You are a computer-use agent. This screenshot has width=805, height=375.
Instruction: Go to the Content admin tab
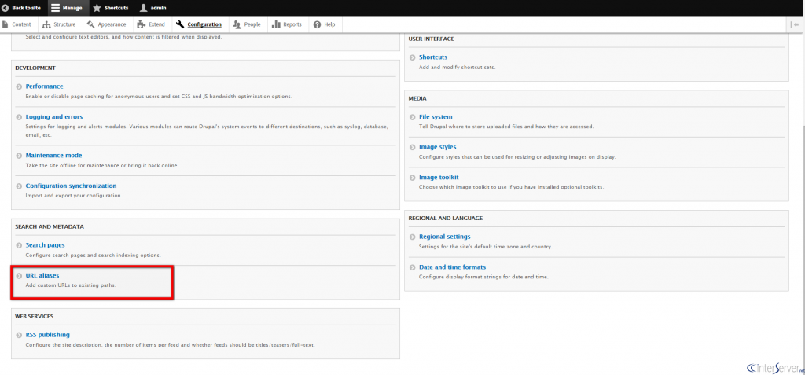tap(18, 24)
